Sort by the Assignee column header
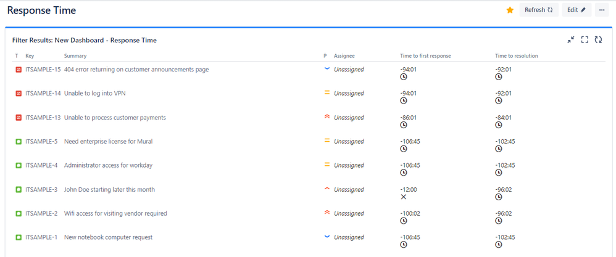This screenshot has width=616, height=257. tap(344, 56)
